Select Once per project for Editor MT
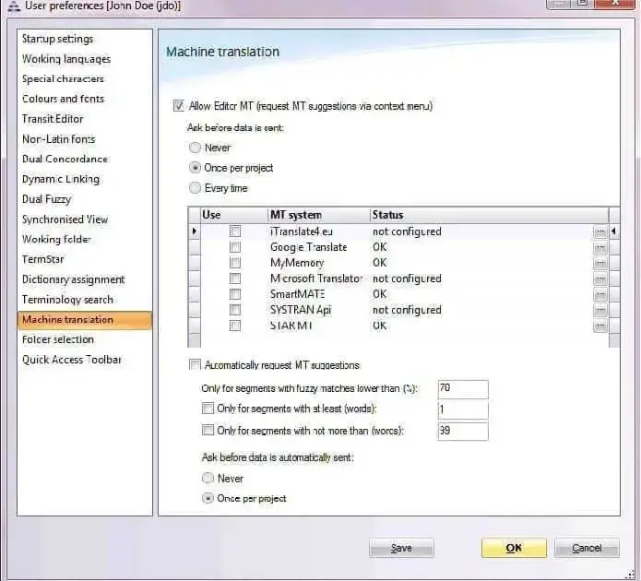The width and height of the screenshot is (641, 581). (195, 168)
